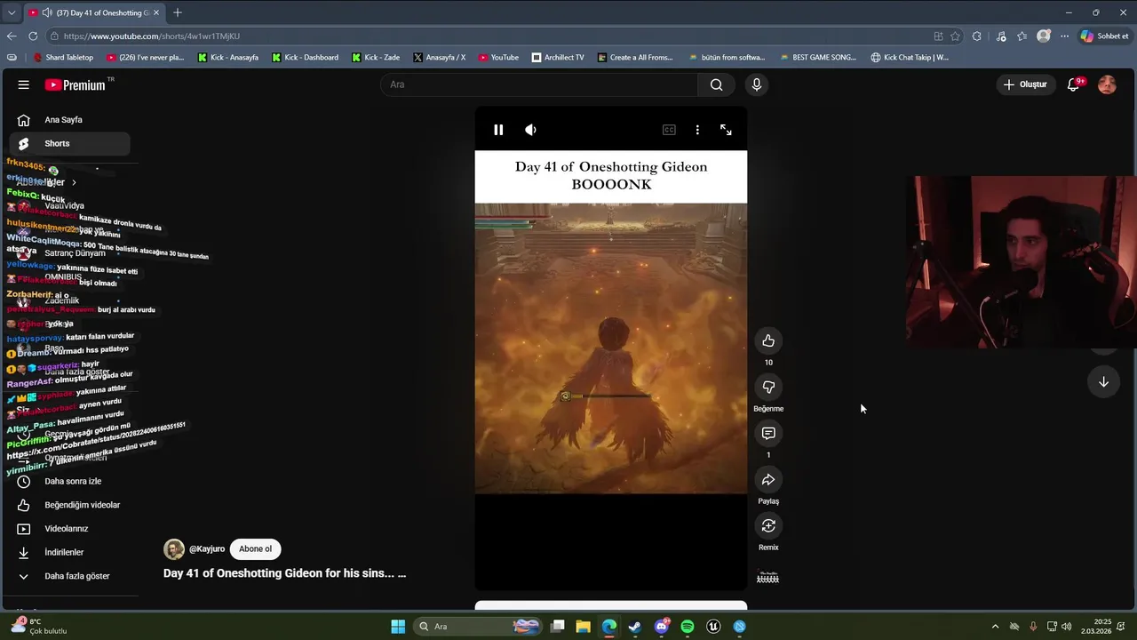Open Daha sonra izle in sidebar

tap(69, 481)
